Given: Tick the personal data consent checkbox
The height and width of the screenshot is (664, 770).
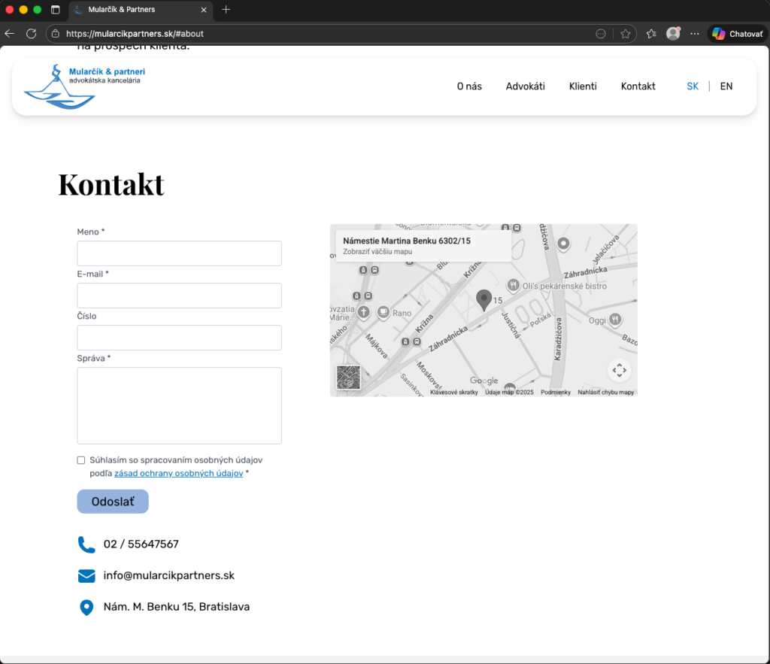Looking at the screenshot, I should coord(81,460).
